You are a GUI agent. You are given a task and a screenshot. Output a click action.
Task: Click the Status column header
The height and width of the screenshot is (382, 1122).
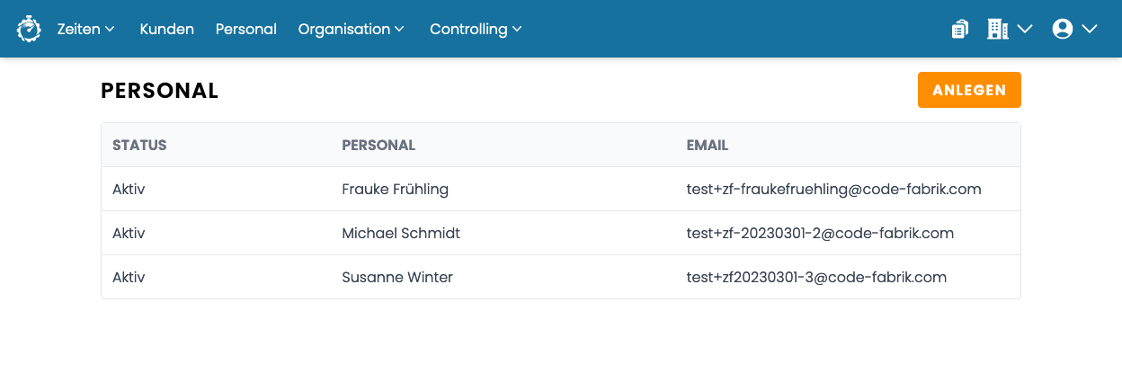click(x=139, y=145)
